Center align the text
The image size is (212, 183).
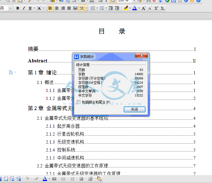57,8
